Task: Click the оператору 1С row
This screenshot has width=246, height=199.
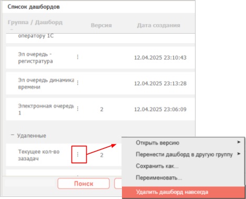Action: click(100, 38)
